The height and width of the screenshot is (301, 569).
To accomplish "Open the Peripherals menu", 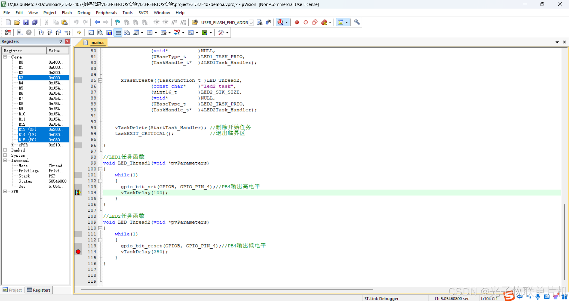I will (x=106, y=13).
